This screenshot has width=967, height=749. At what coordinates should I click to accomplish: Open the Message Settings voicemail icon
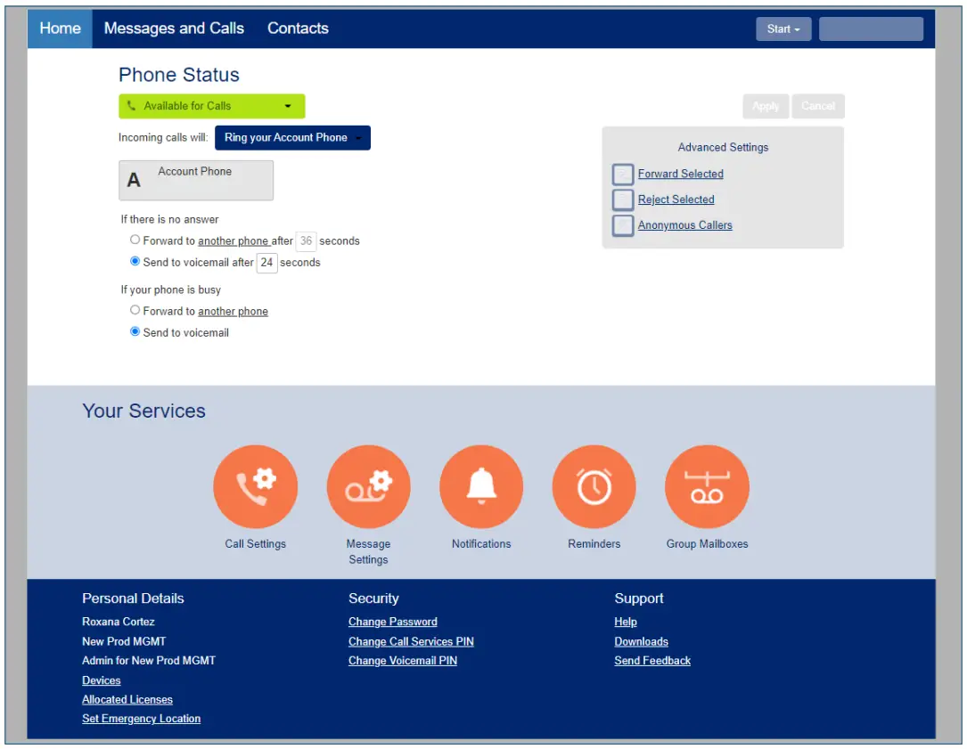368,486
